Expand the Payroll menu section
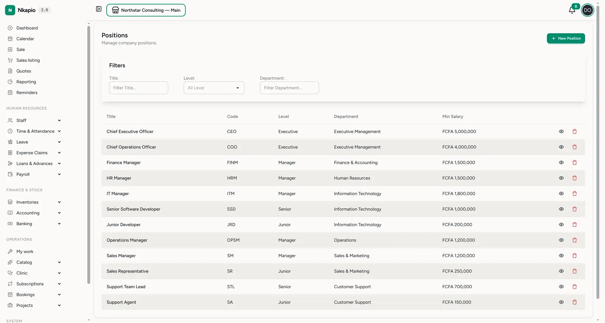 point(34,174)
